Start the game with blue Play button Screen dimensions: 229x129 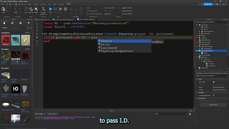click(x=50, y=9)
